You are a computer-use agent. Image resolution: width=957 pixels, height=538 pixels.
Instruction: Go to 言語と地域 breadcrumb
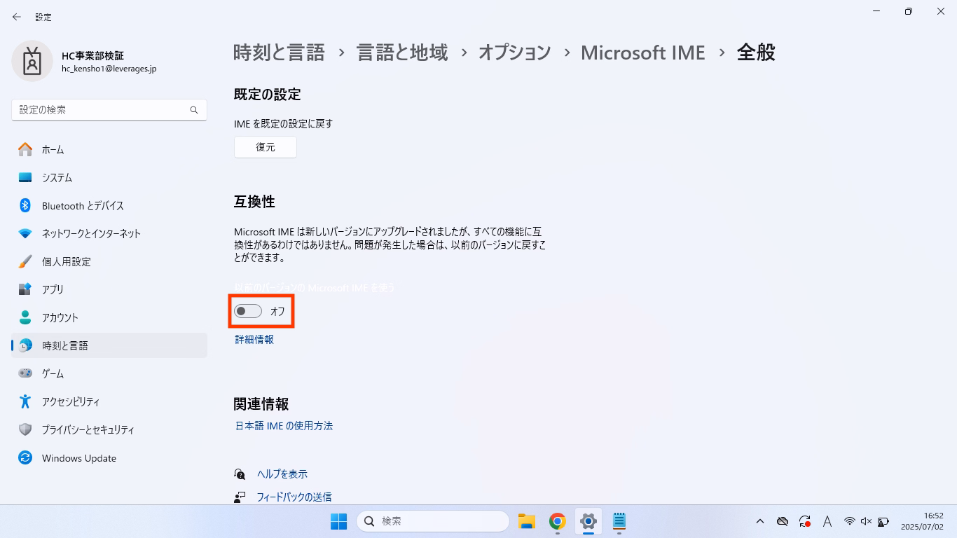tap(402, 53)
